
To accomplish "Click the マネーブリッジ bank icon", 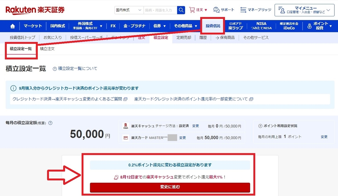I will click(243, 10).
